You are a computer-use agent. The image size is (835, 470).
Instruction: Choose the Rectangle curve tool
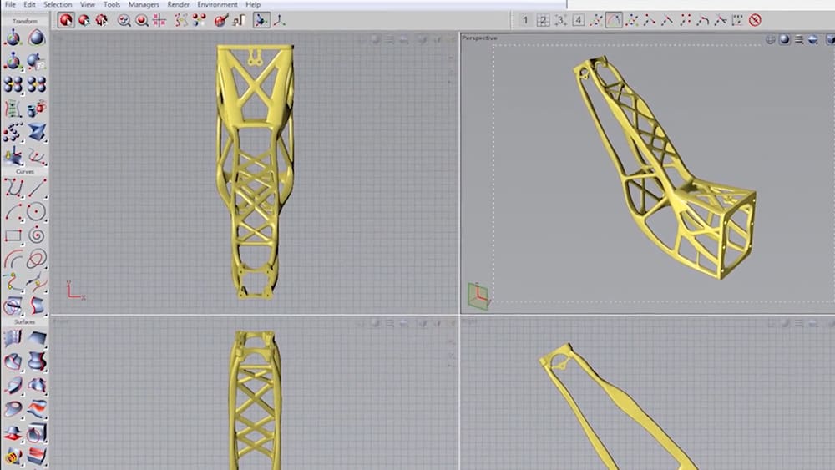[13, 235]
